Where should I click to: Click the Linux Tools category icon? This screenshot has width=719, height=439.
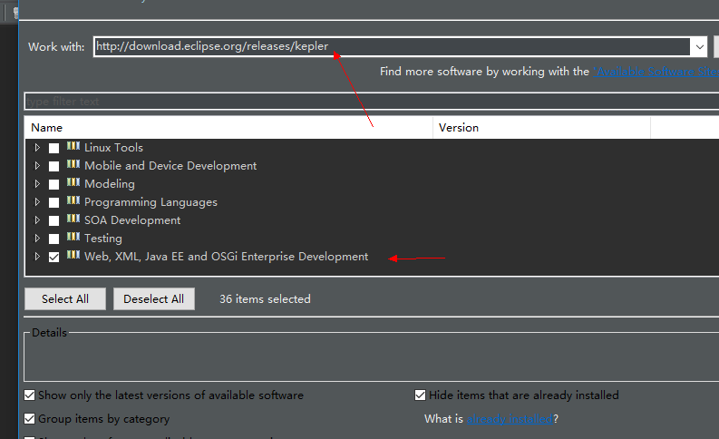point(73,146)
